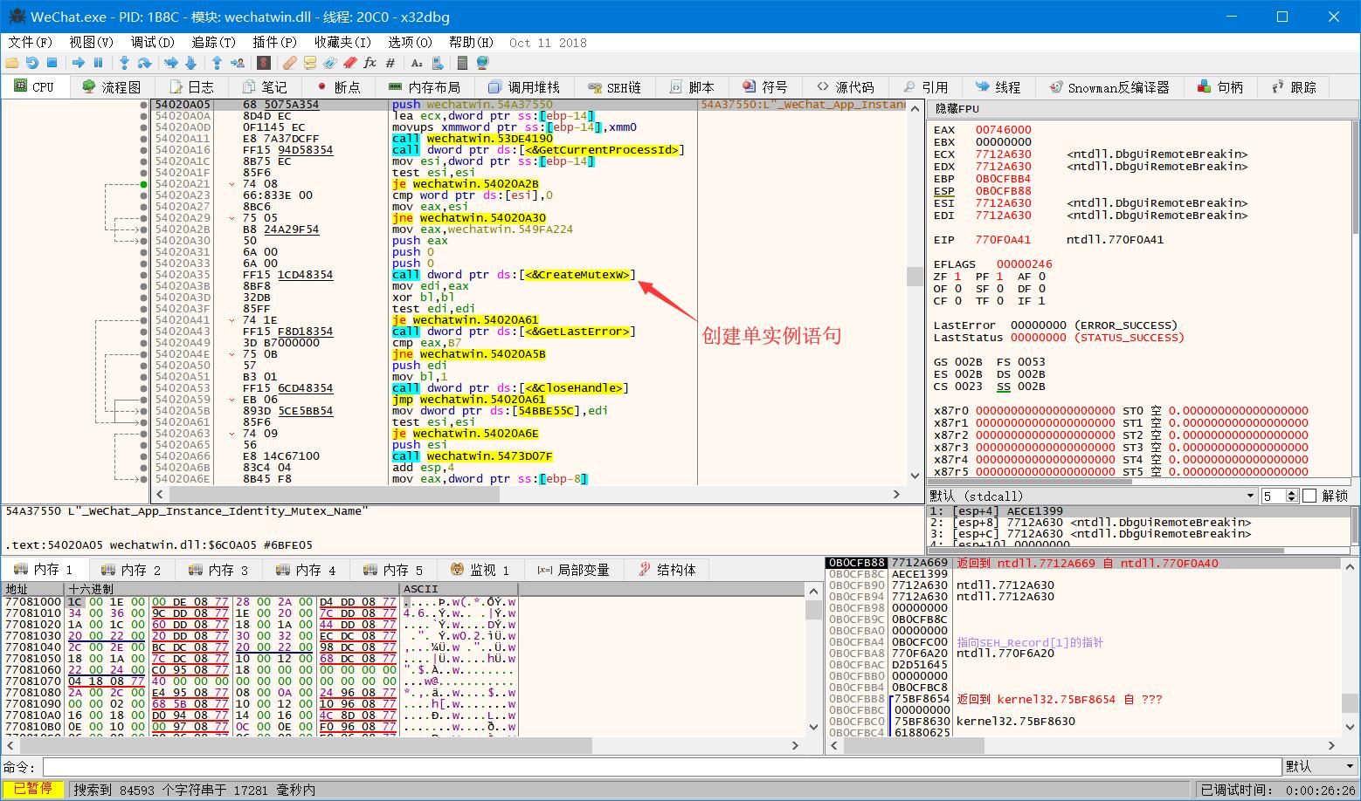This screenshot has height=801, width=1361.
Task: Switch to the 线程 tab
Action: (x=998, y=87)
